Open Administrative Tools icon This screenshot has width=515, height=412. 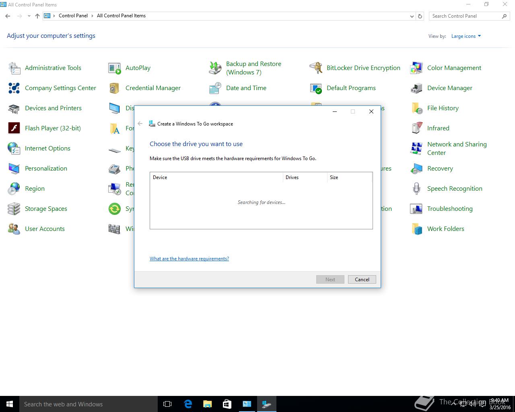14,68
